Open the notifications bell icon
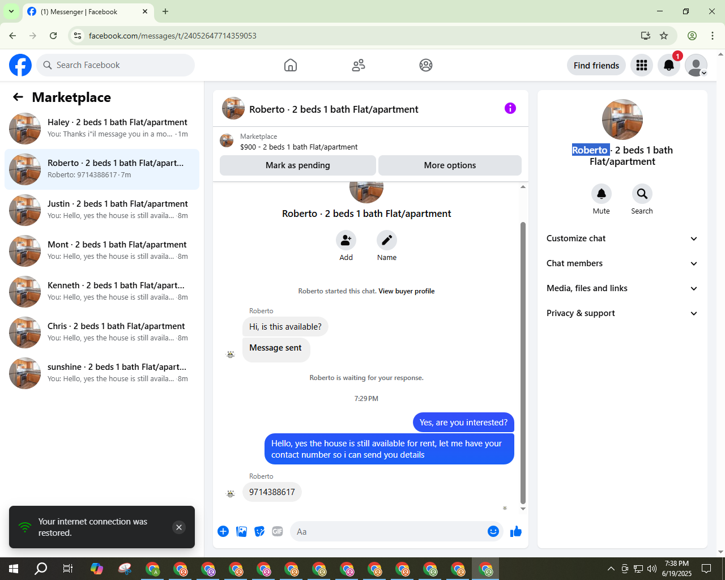The width and height of the screenshot is (725, 580). pyautogui.click(x=669, y=65)
